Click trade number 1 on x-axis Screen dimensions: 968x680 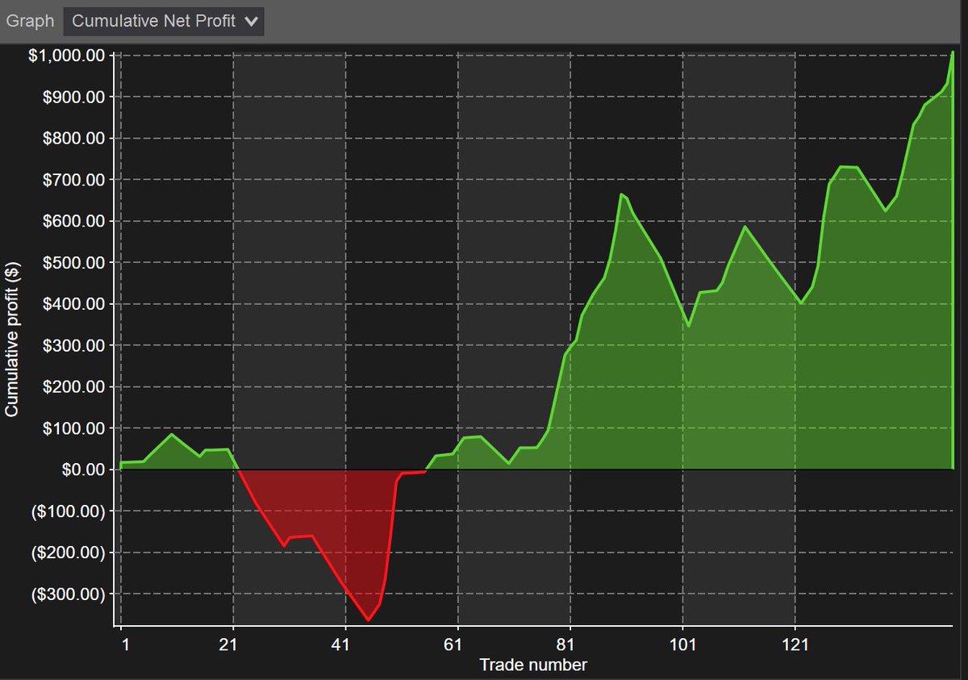coord(125,645)
